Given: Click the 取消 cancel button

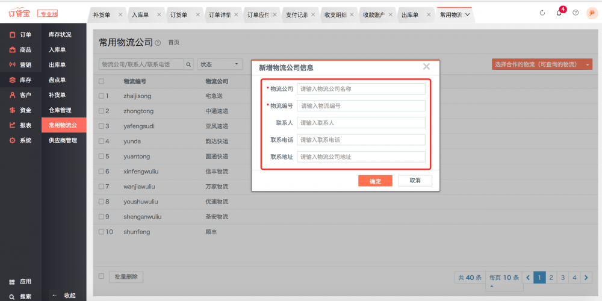Looking at the screenshot, I should click(x=415, y=181).
